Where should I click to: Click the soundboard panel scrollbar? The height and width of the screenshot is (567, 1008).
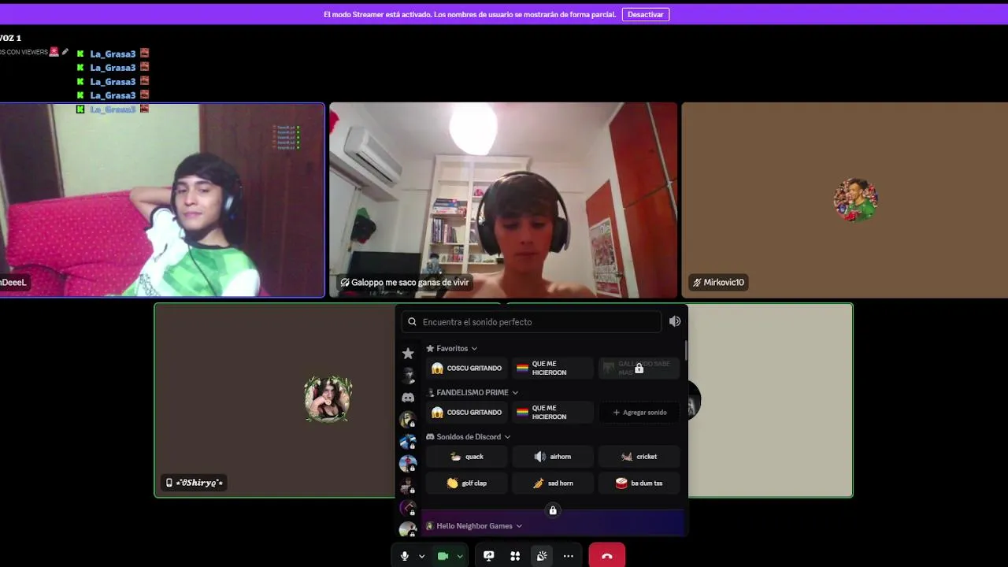(686, 350)
